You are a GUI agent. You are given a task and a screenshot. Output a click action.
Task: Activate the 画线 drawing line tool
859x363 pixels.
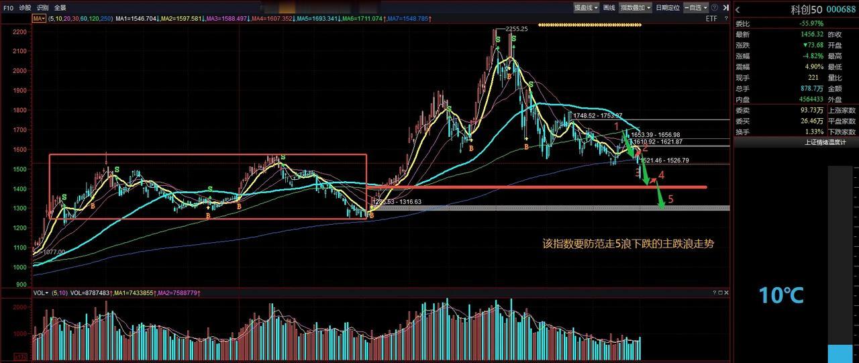tap(609, 7)
